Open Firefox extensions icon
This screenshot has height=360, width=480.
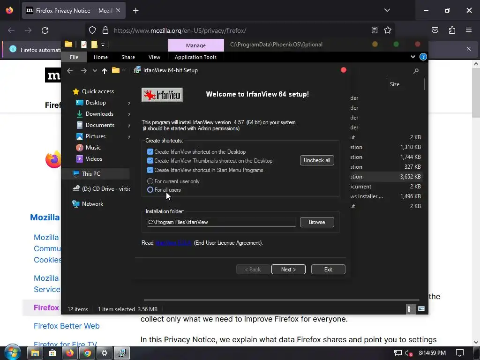click(x=452, y=30)
